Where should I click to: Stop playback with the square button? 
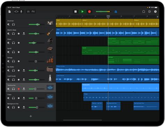76,12
